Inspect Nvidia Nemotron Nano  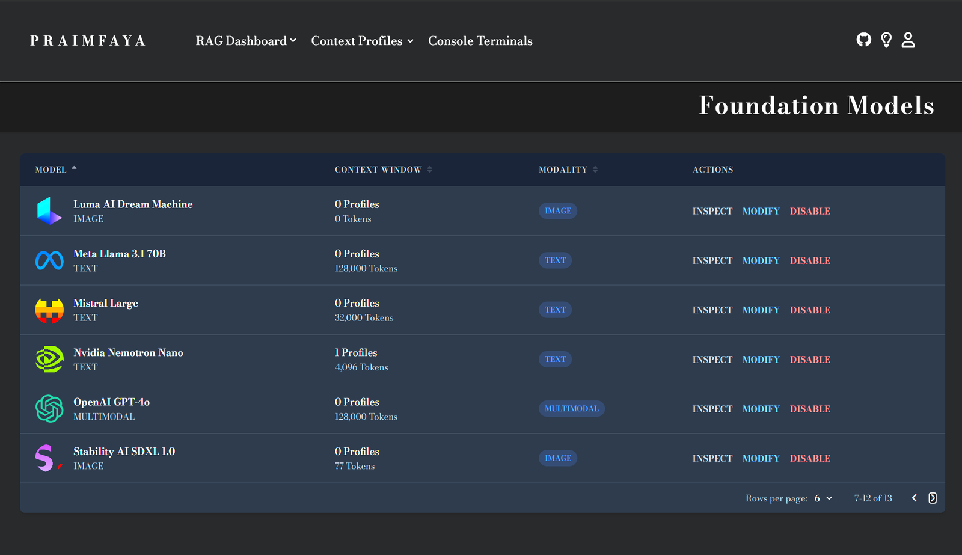click(712, 360)
